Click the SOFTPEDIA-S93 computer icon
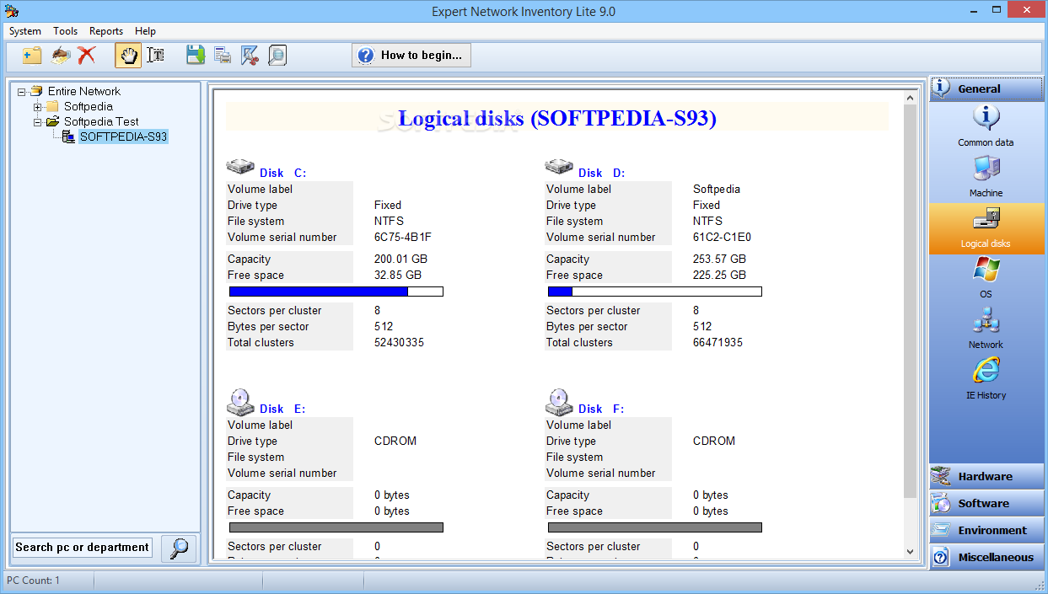Image resolution: width=1048 pixels, height=594 pixels. (68, 136)
